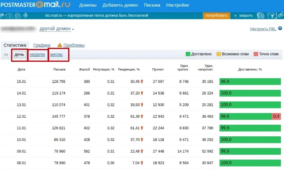Switch the period to неделю
The width and height of the screenshot is (284, 170).
(x=37, y=55)
